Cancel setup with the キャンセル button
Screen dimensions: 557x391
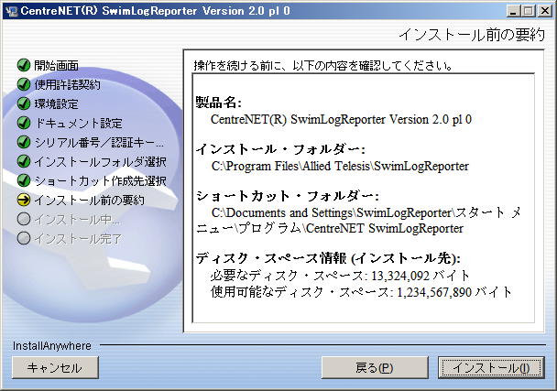click(55, 367)
